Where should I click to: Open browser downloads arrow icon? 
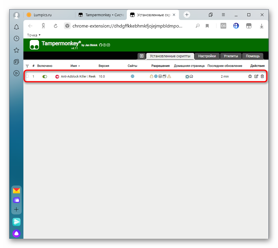(262, 26)
